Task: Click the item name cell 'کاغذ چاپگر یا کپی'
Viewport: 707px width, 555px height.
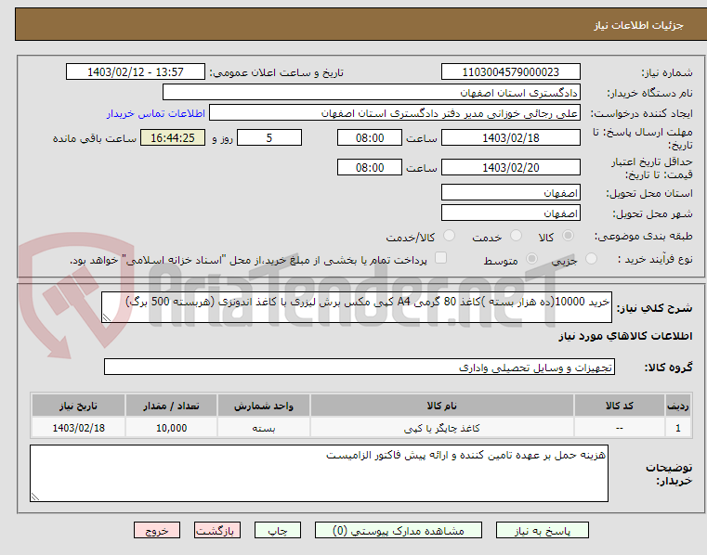Action: 442,428
